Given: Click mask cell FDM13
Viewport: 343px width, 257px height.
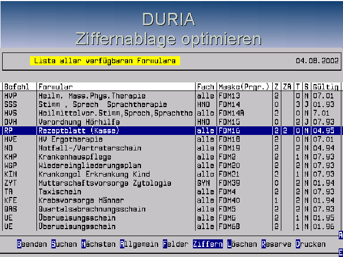Looking at the screenshot, I should coord(229,96).
